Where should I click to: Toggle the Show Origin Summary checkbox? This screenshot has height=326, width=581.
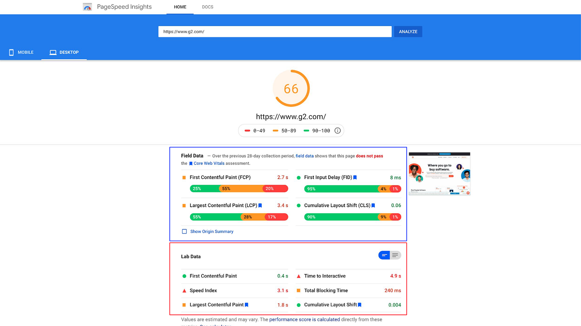(x=184, y=232)
